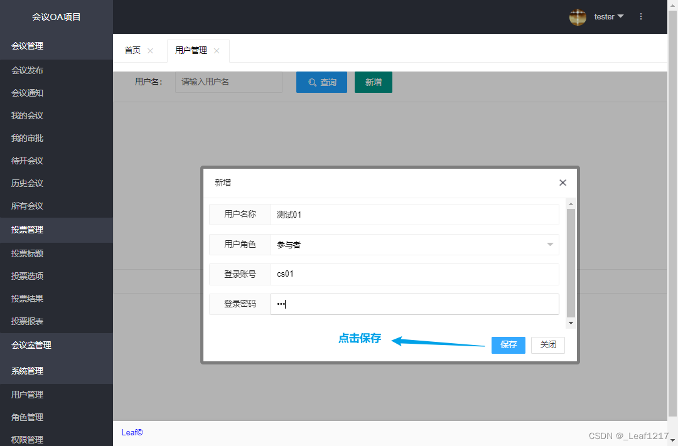Open 投票选项 in the sidebar
Viewport: 678px width, 446px height.
[x=56, y=276]
